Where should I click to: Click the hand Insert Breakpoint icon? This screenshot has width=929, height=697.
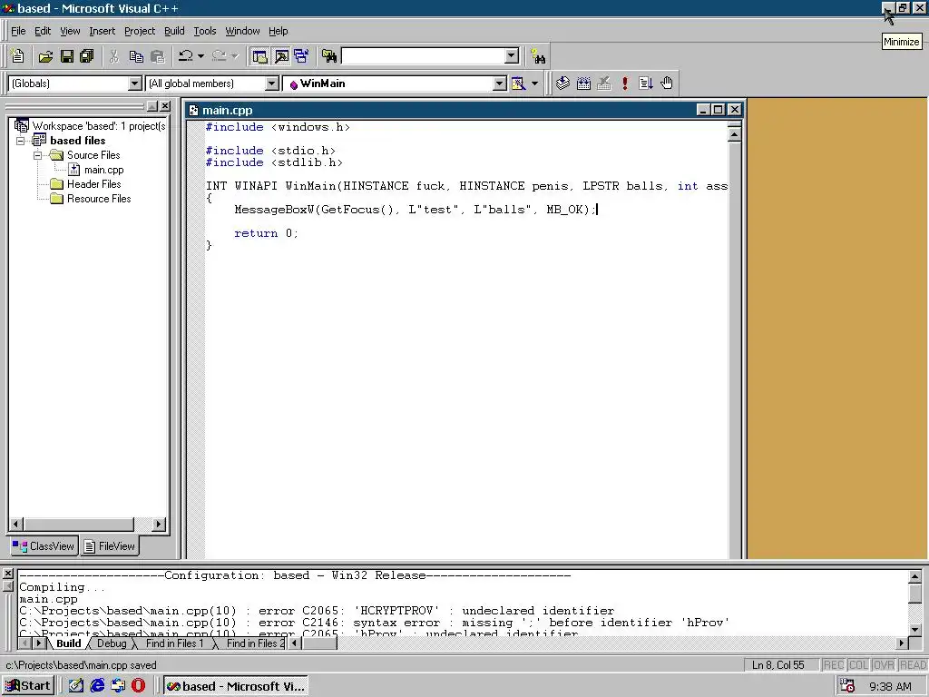tap(667, 83)
